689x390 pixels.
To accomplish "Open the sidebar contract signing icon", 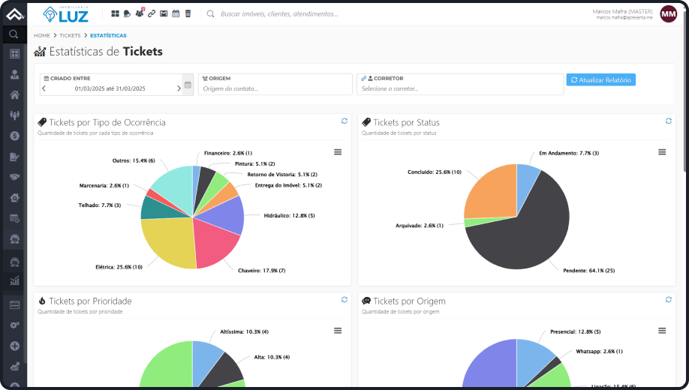I will pos(14,156).
